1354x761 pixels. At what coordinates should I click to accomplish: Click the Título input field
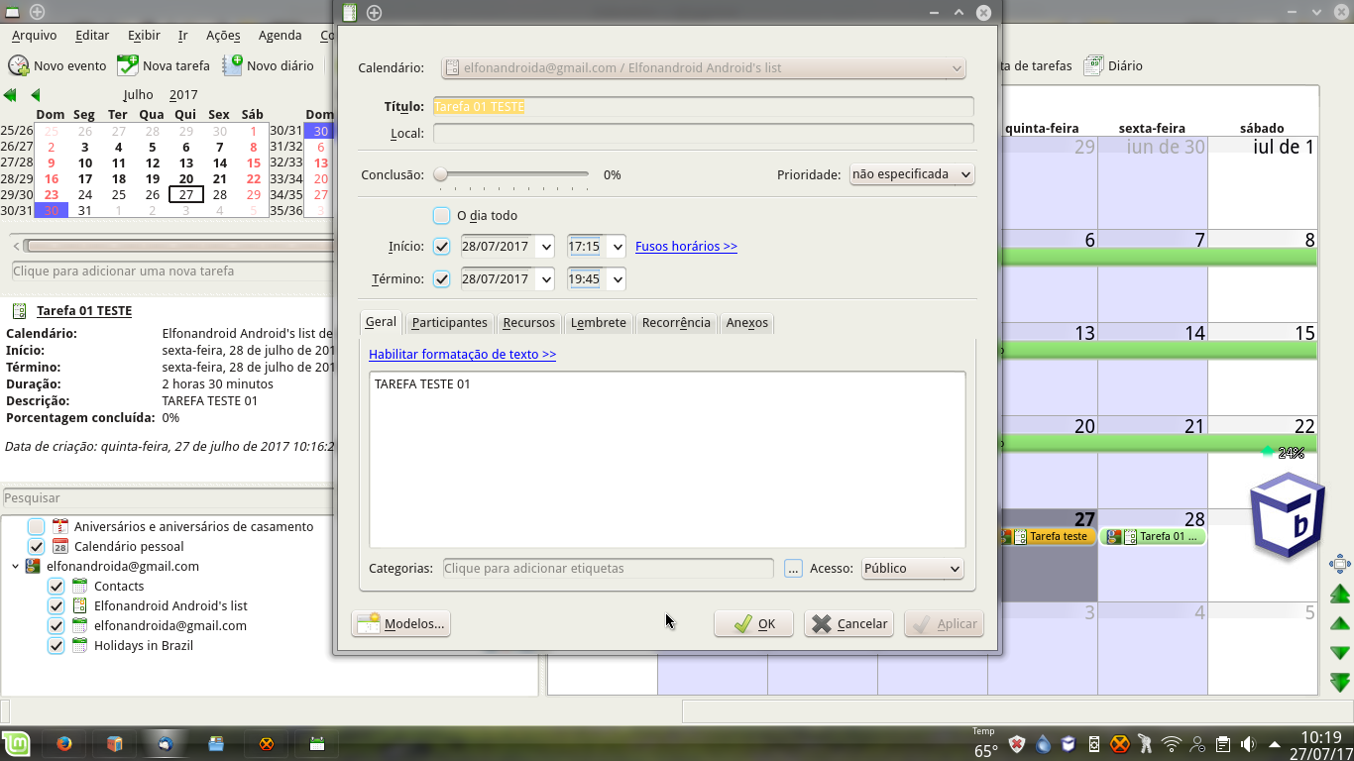pos(703,107)
